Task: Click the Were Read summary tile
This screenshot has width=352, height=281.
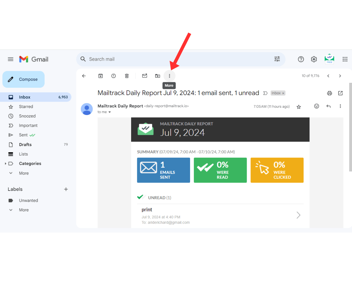Action: click(x=220, y=170)
